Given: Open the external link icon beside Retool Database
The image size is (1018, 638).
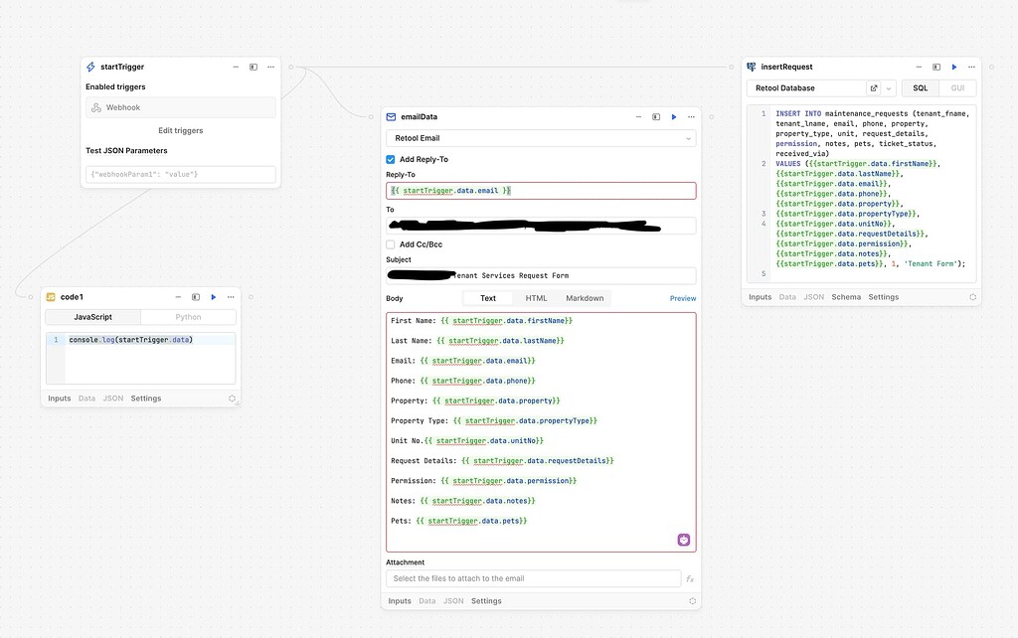Looking at the screenshot, I should coord(874,87).
